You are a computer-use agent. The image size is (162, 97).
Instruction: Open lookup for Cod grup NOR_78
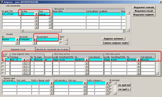click(x=24, y=60)
